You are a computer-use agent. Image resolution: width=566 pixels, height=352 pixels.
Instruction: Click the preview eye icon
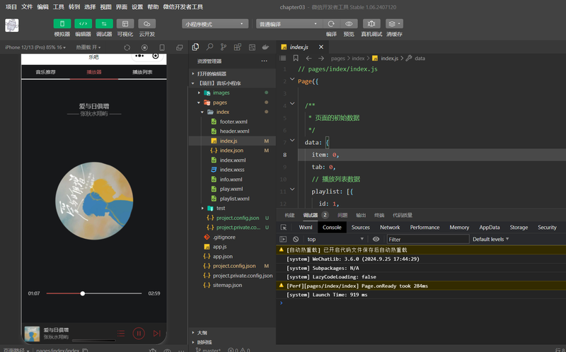click(349, 24)
